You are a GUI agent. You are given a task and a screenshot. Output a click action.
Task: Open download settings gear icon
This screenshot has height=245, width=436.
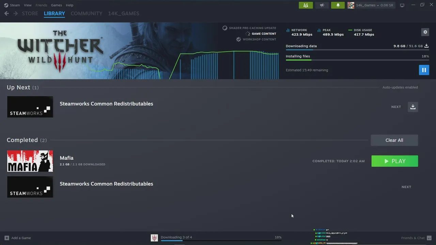pyautogui.click(x=425, y=32)
